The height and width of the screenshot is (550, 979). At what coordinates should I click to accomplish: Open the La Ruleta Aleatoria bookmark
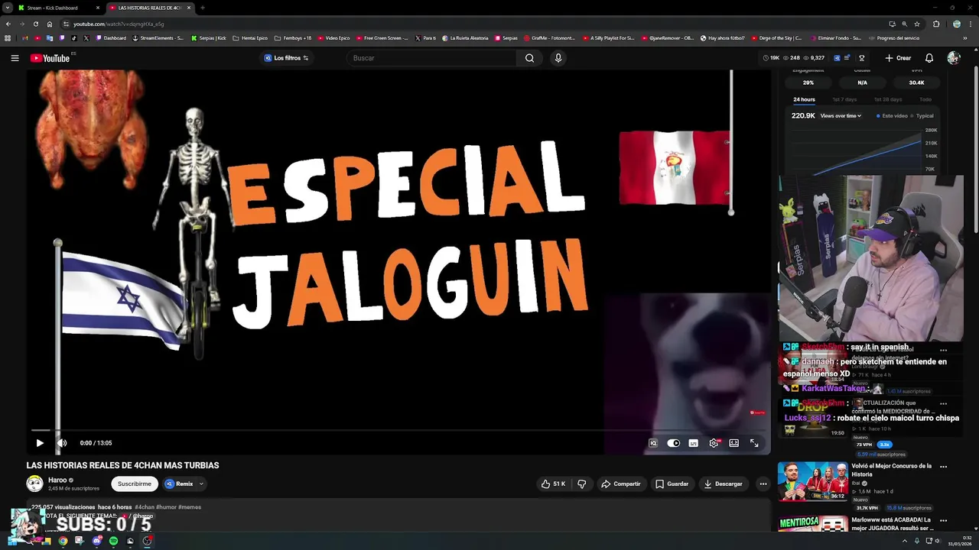pos(465,37)
